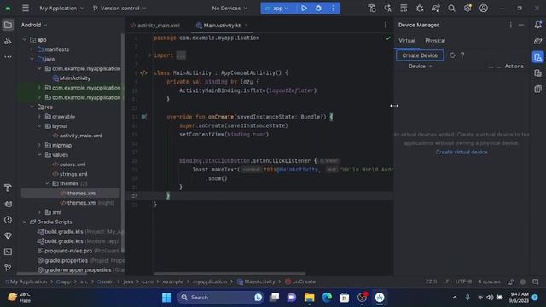Click the LF line separator entry
Screen dimensions: 546x307
tap(445, 281)
